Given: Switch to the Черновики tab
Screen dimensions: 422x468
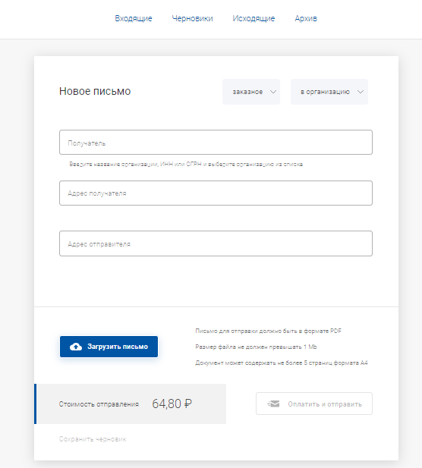Looking at the screenshot, I should (192, 18).
